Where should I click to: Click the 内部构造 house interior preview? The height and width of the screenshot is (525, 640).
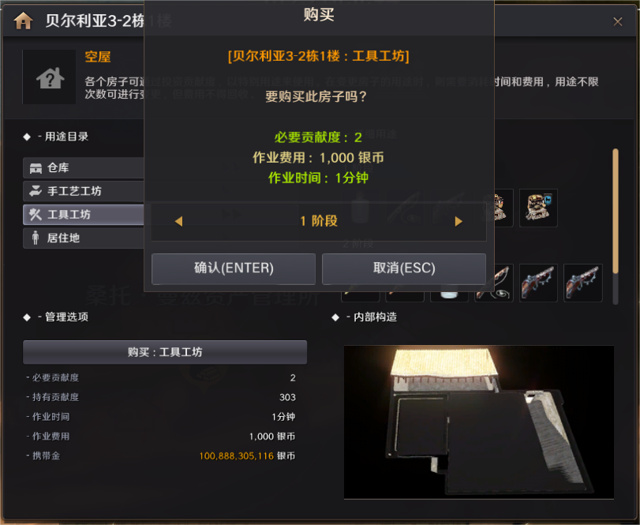coord(479,422)
